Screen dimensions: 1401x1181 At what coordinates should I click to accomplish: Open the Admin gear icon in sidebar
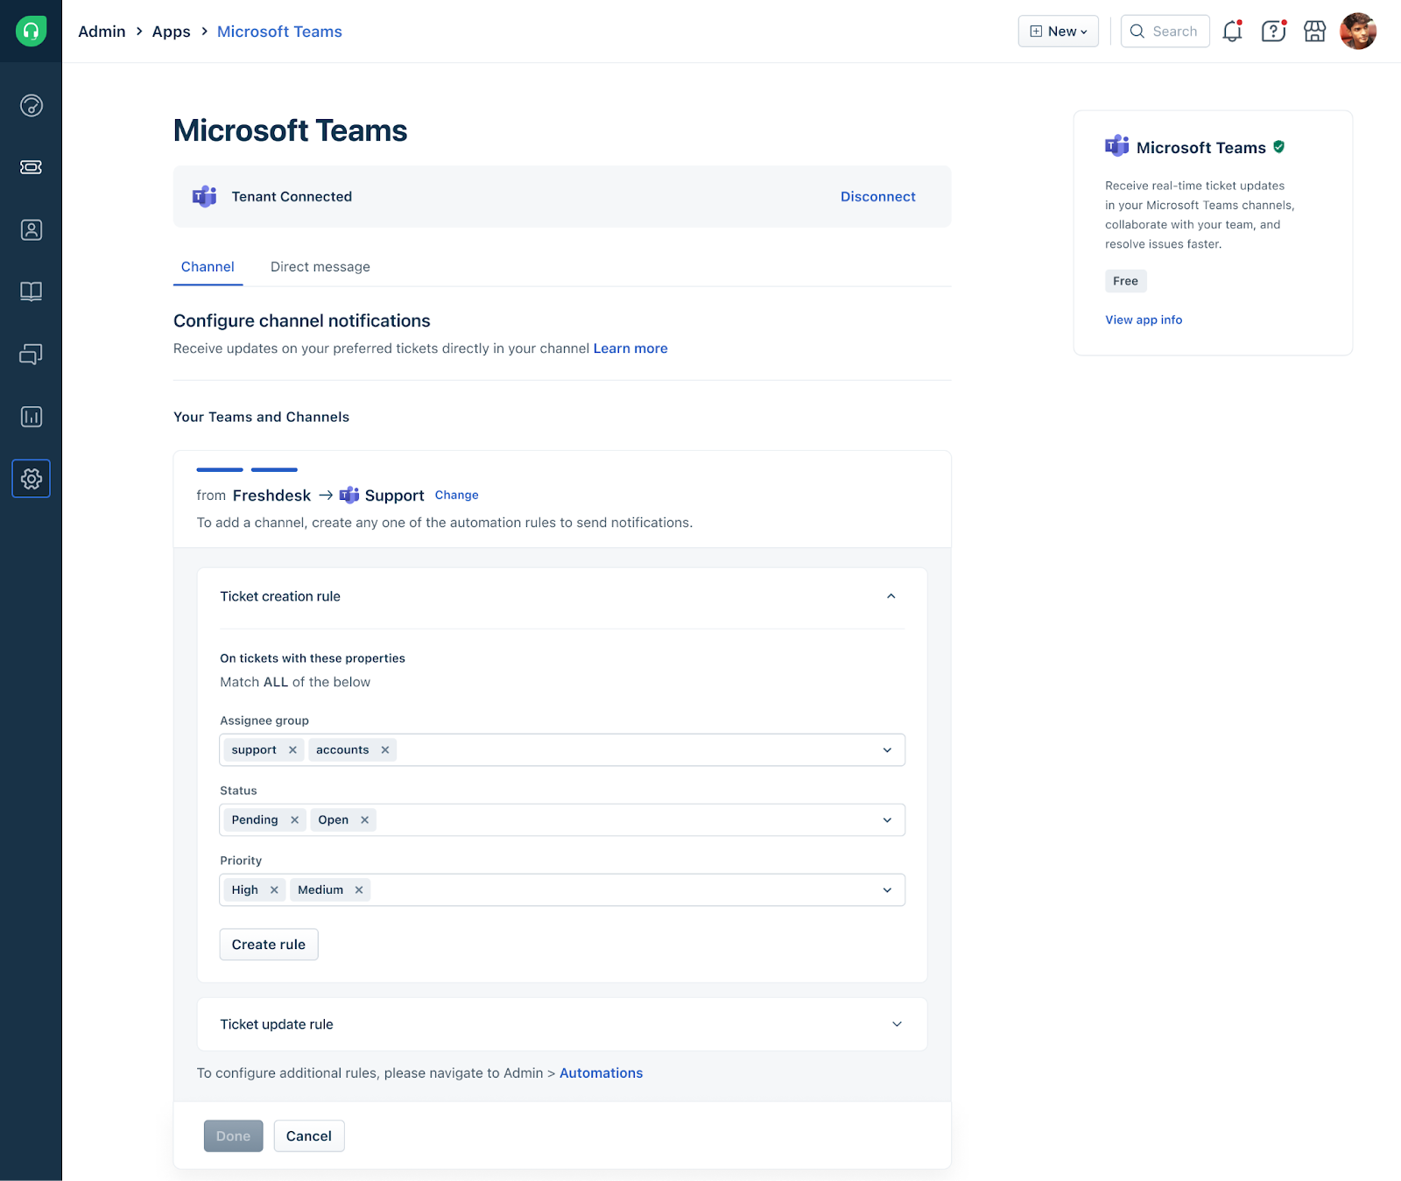(32, 479)
